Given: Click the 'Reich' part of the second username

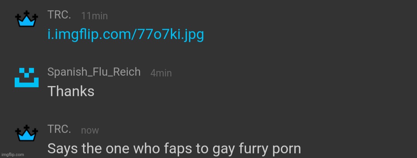Looking at the screenshot, I should (126, 72).
